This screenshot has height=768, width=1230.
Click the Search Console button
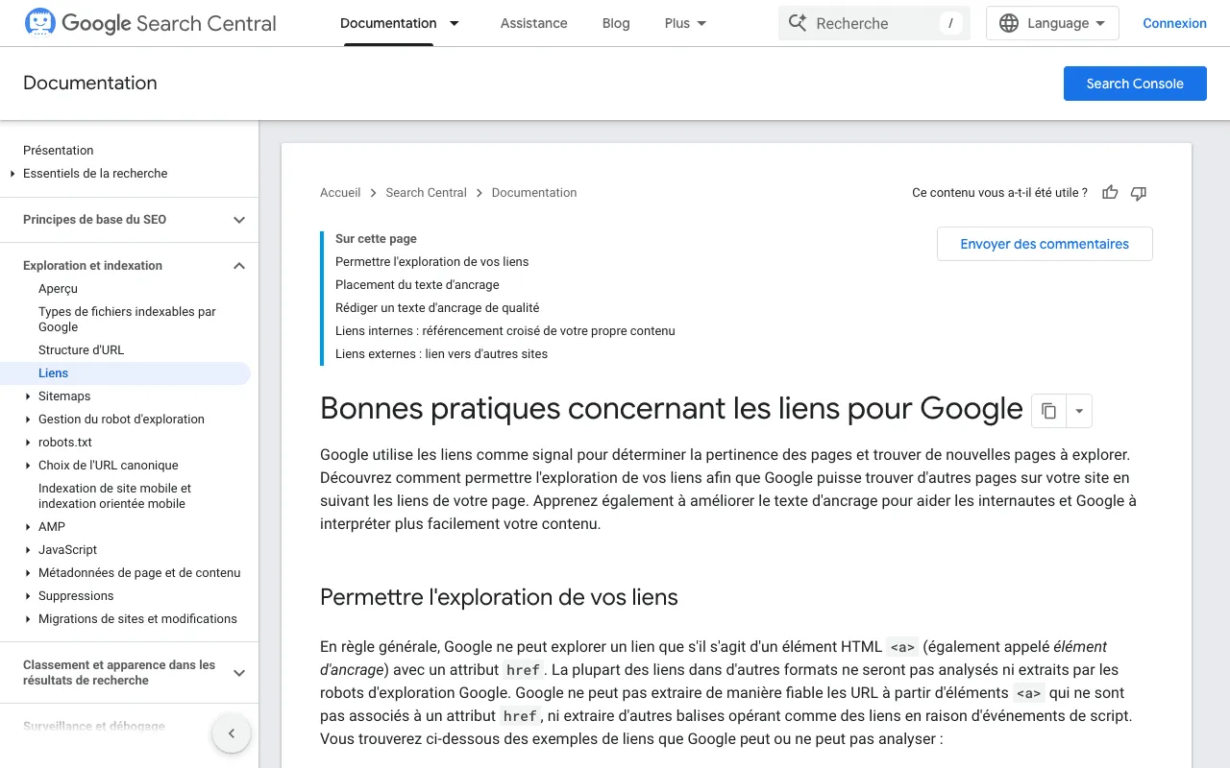click(x=1135, y=84)
